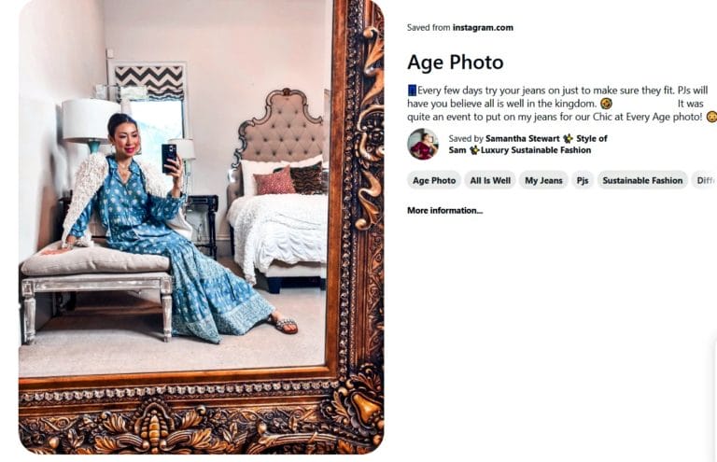This screenshot has height=462, width=717.
Task: Choose the My Jeans tag chip
Action: coord(543,180)
